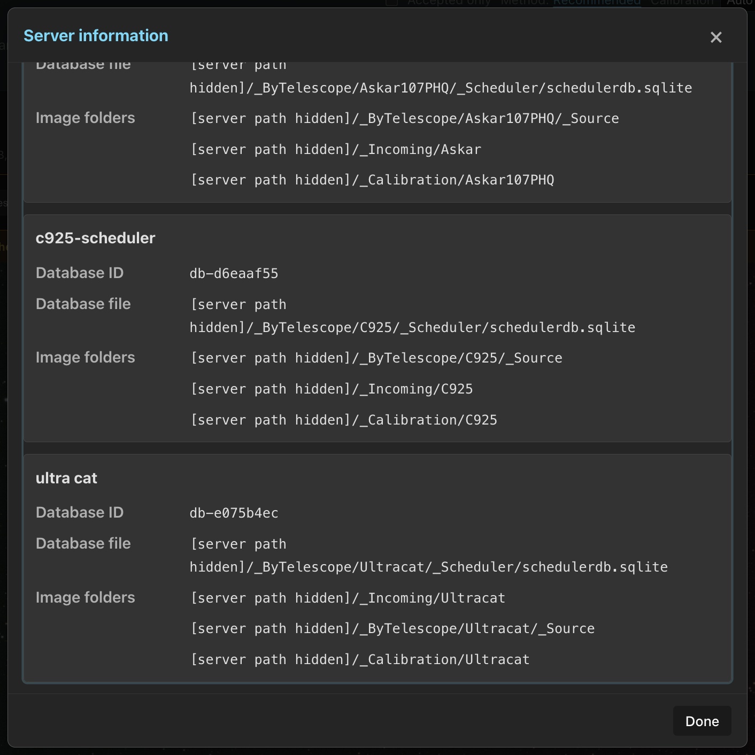Select the ultra cat heading
Screen dimensions: 755x755
(x=66, y=478)
